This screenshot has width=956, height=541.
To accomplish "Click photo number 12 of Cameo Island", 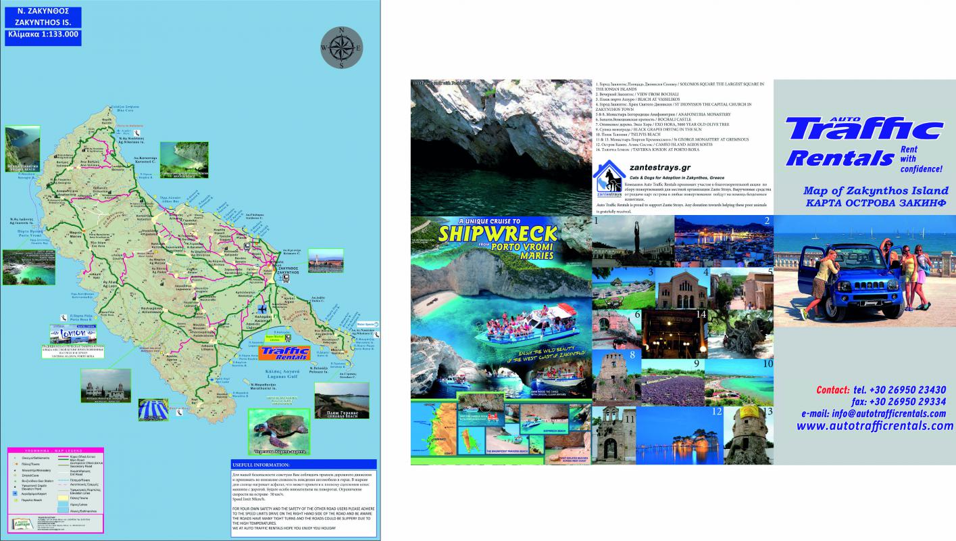I will [x=680, y=435].
